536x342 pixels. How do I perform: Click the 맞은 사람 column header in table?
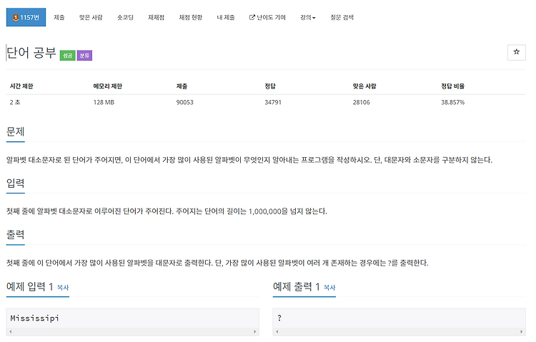click(364, 86)
